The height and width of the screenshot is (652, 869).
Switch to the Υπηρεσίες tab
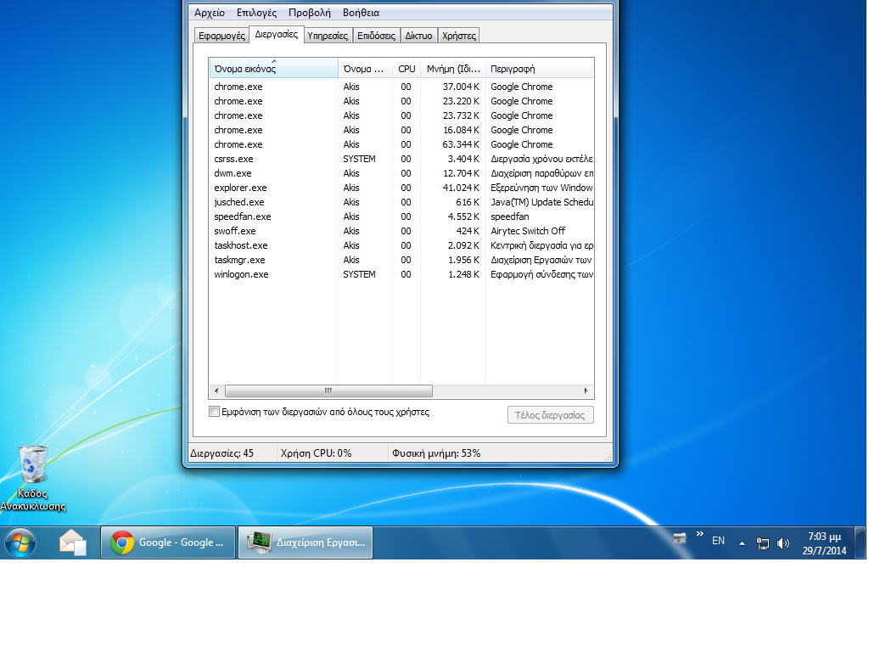point(328,36)
